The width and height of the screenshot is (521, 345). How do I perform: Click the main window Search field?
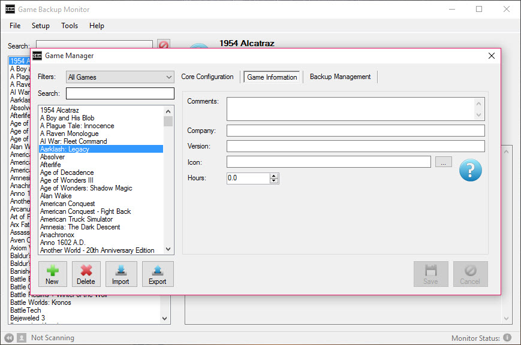[x=94, y=45]
